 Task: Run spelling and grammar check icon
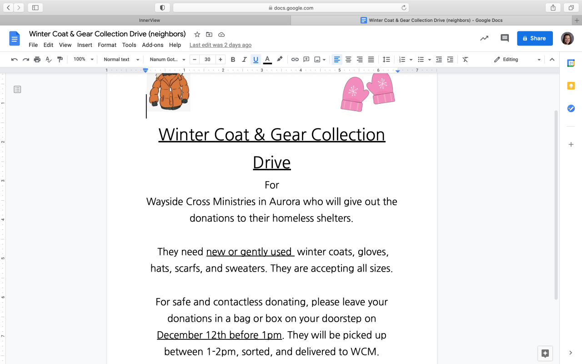click(49, 60)
